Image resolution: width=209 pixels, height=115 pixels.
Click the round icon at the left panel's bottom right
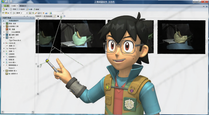pyautogui.click(x=32, y=112)
